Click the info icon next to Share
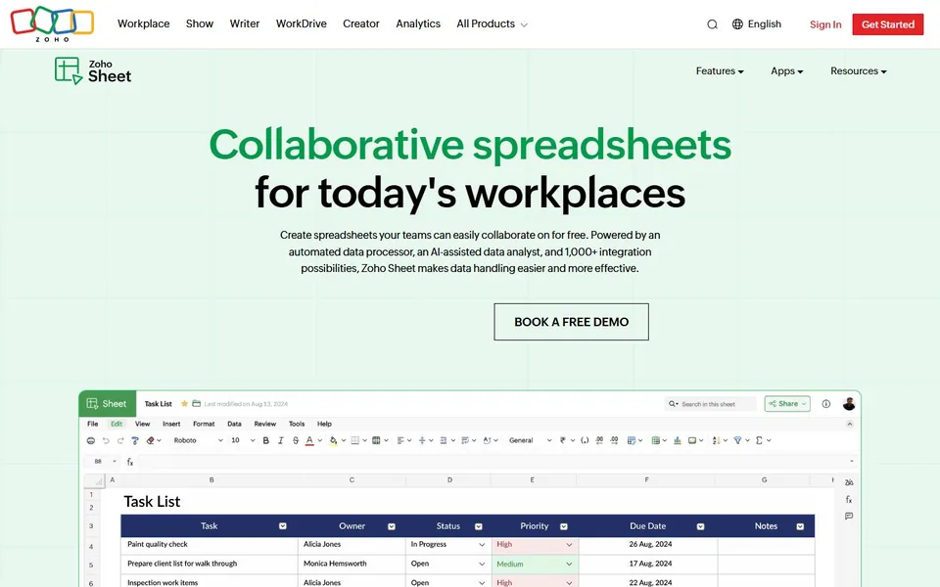 pos(826,404)
